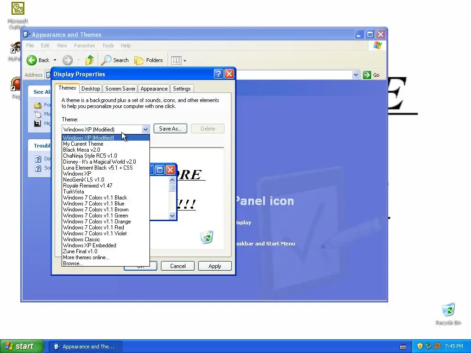The image size is (471, 353).
Task: Click the orange magnifier tray icon
Action: pos(437,346)
